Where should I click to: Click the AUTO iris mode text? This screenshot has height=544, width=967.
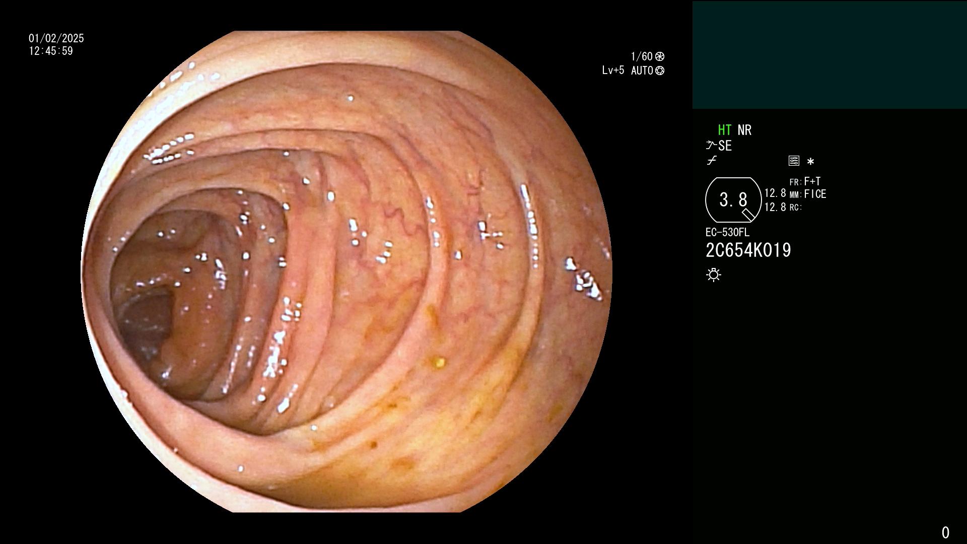click(642, 71)
